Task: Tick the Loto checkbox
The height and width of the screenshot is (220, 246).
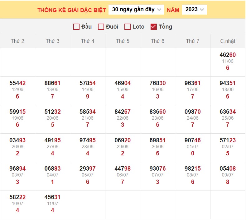Action: 127,27
